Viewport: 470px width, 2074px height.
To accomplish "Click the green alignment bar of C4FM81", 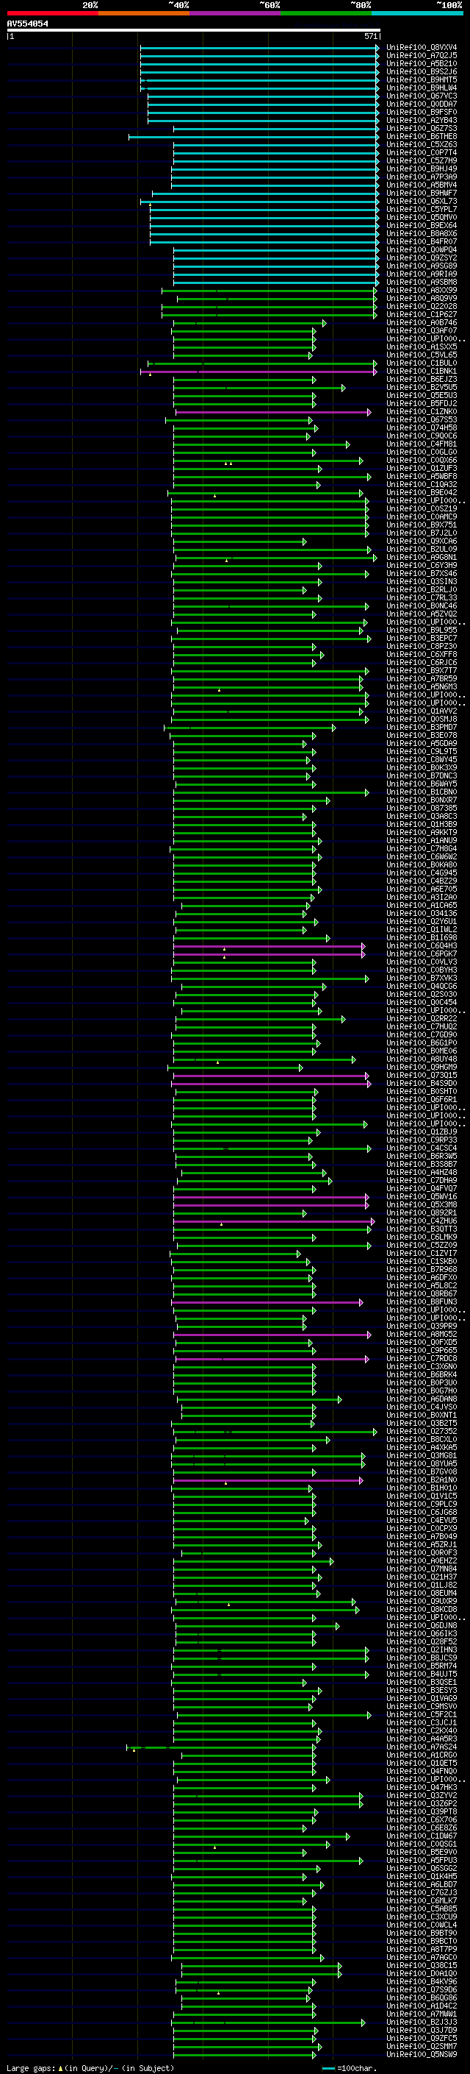I will tap(261, 444).
